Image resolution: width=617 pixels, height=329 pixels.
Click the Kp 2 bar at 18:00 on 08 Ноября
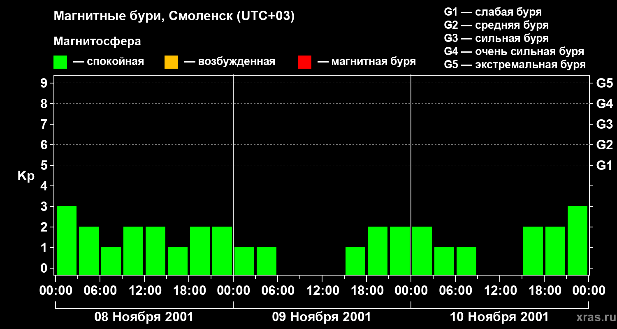point(200,250)
